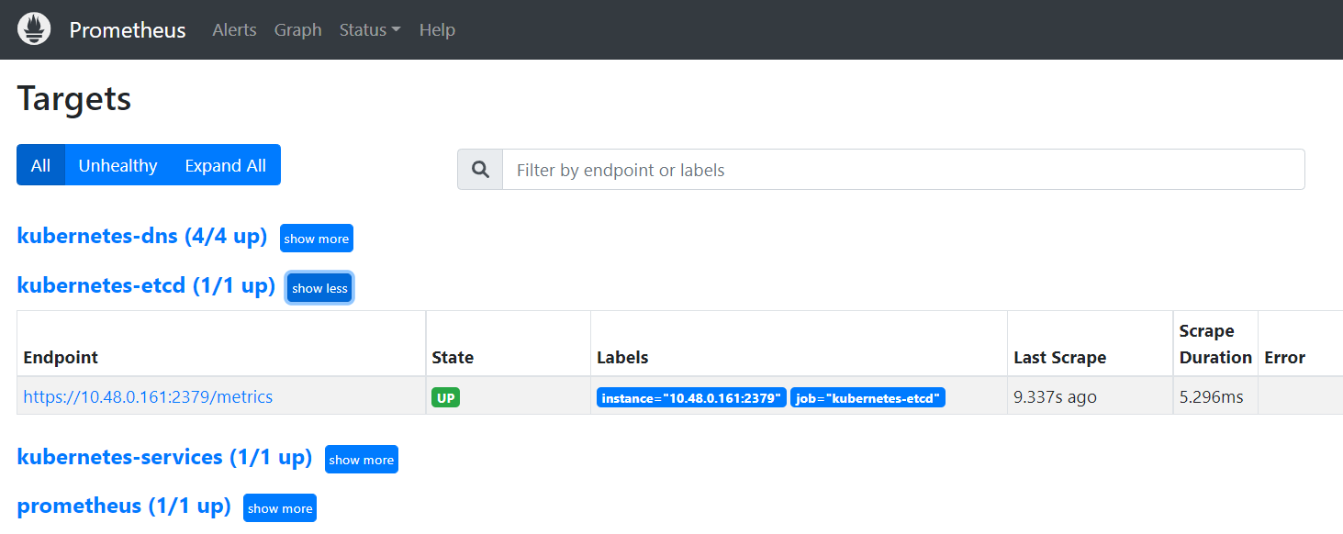1343x534 pixels.
Task: Click the instance label badge
Action: pyautogui.click(x=690, y=398)
